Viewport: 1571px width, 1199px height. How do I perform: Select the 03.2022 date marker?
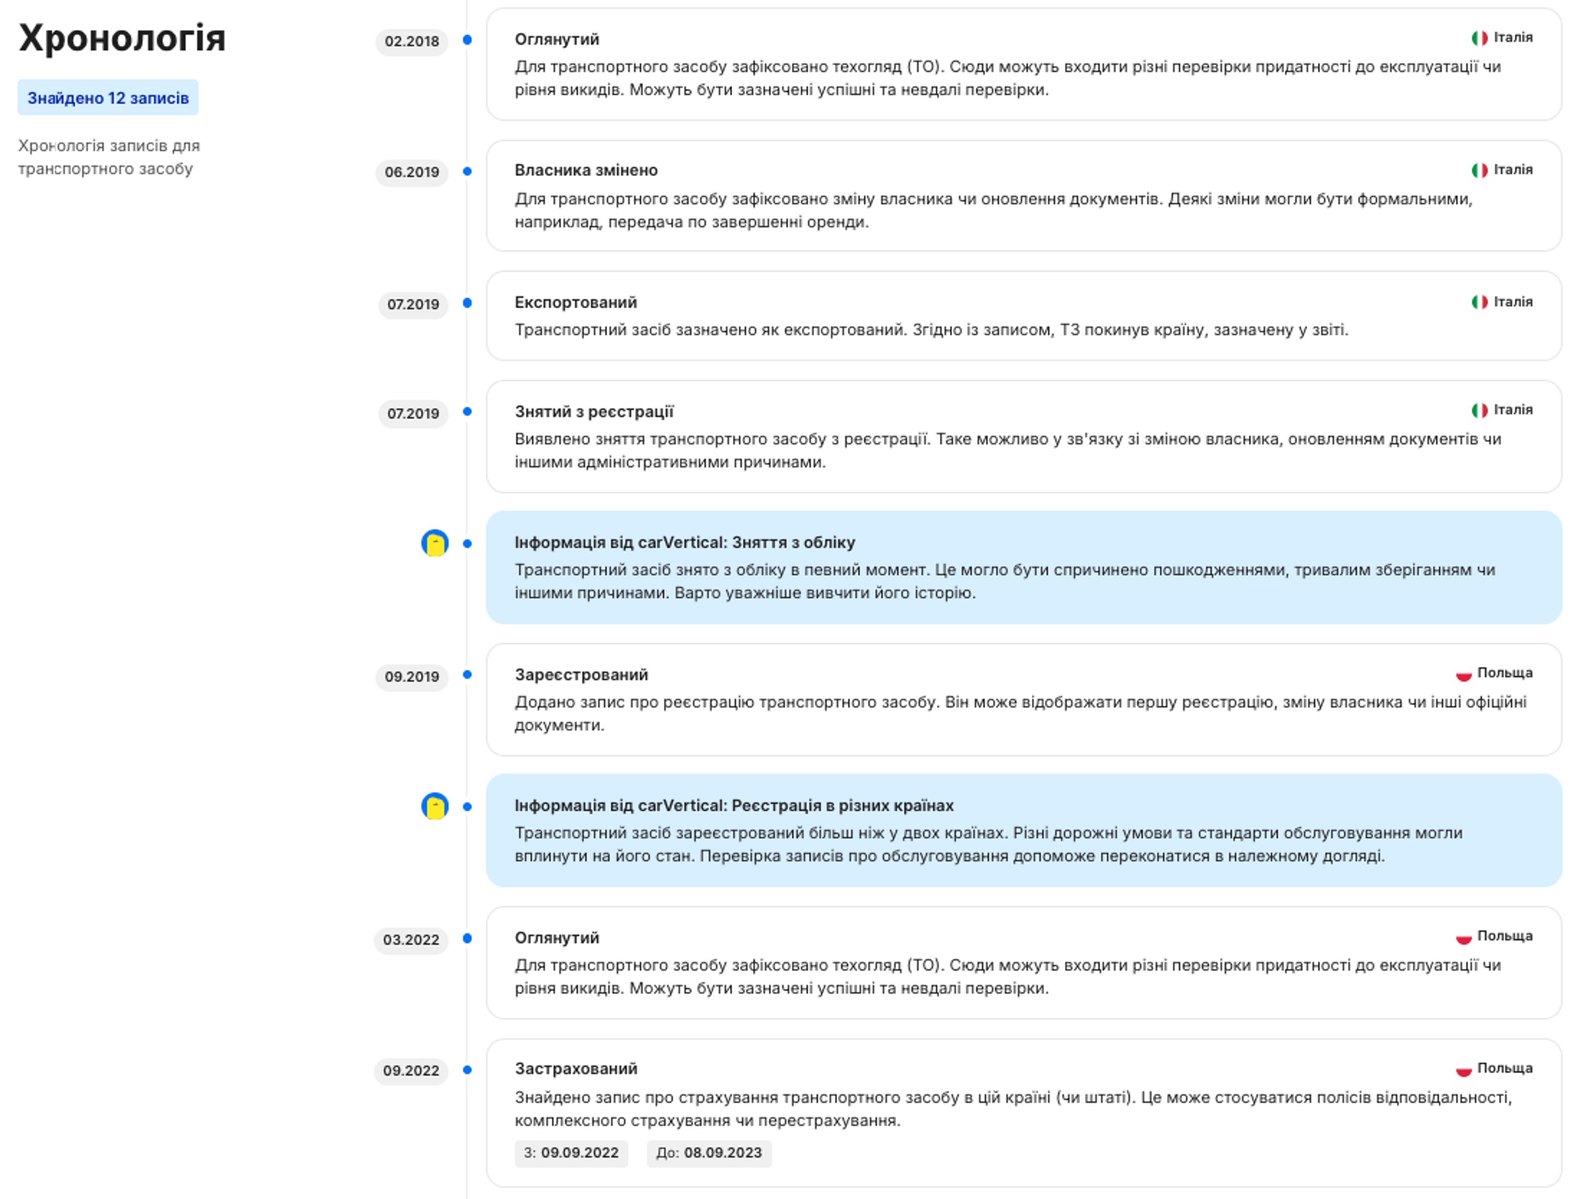coord(411,940)
